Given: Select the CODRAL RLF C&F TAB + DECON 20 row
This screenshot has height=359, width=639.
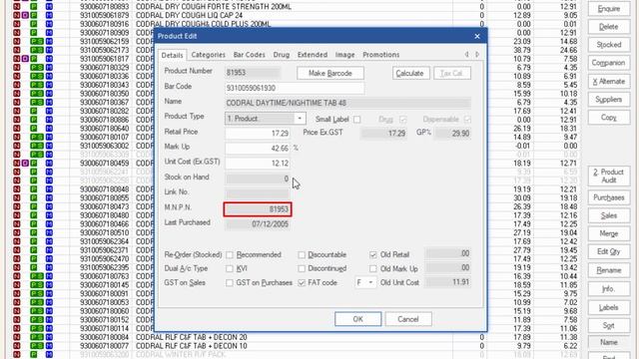Looking at the screenshot, I should pyautogui.click(x=296, y=337).
